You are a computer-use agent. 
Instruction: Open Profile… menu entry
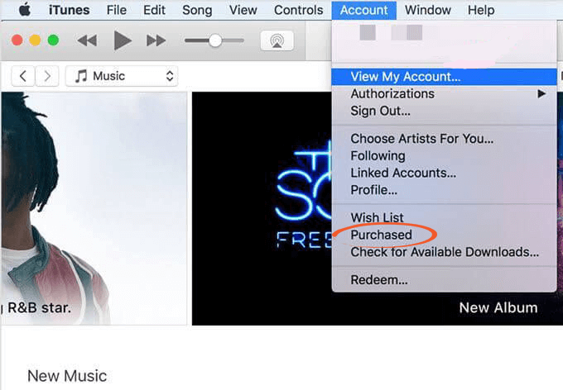click(x=444, y=190)
